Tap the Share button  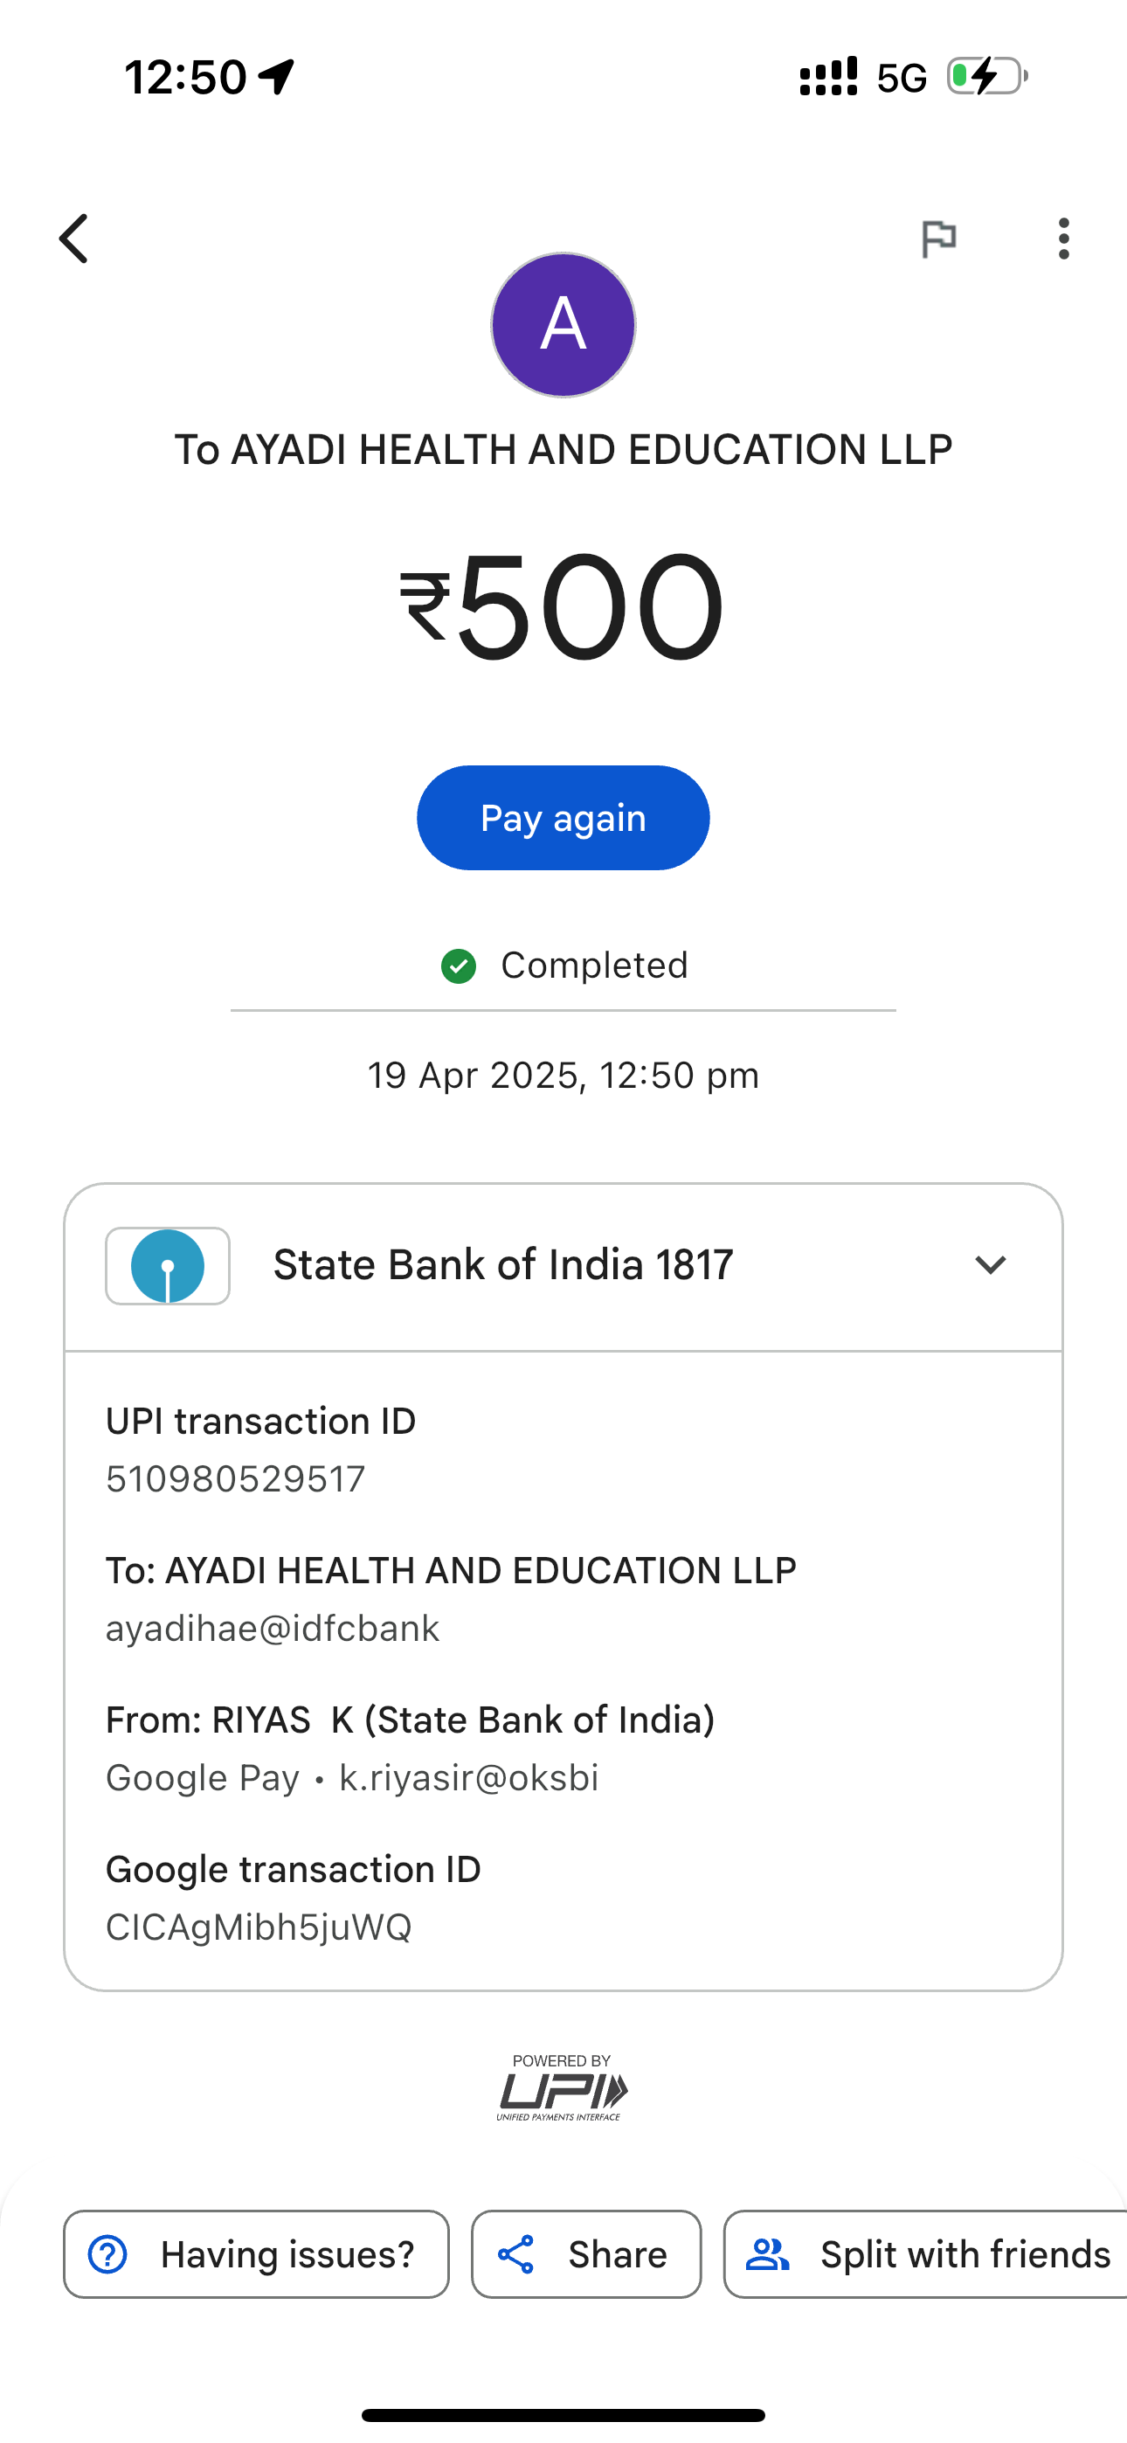click(586, 2254)
